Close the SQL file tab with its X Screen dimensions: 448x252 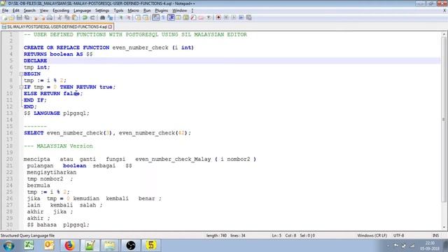pyautogui.click(x=111, y=27)
